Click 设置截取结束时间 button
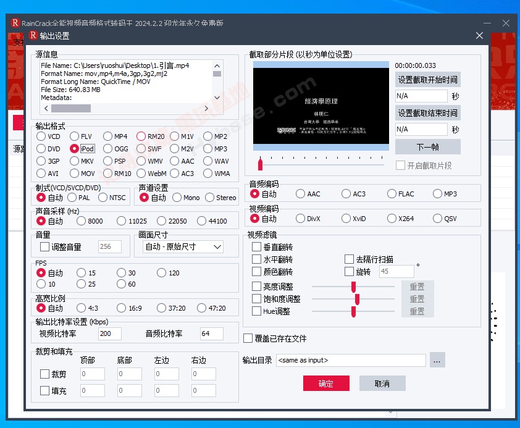The image size is (520, 428). click(x=427, y=113)
